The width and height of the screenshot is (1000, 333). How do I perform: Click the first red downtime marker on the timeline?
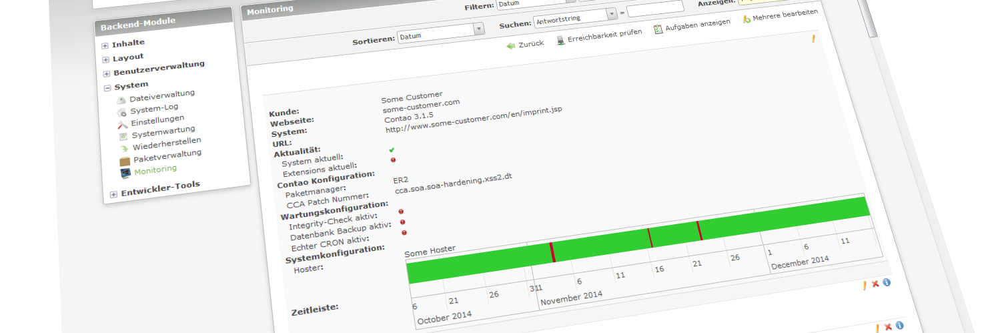click(552, 252)
